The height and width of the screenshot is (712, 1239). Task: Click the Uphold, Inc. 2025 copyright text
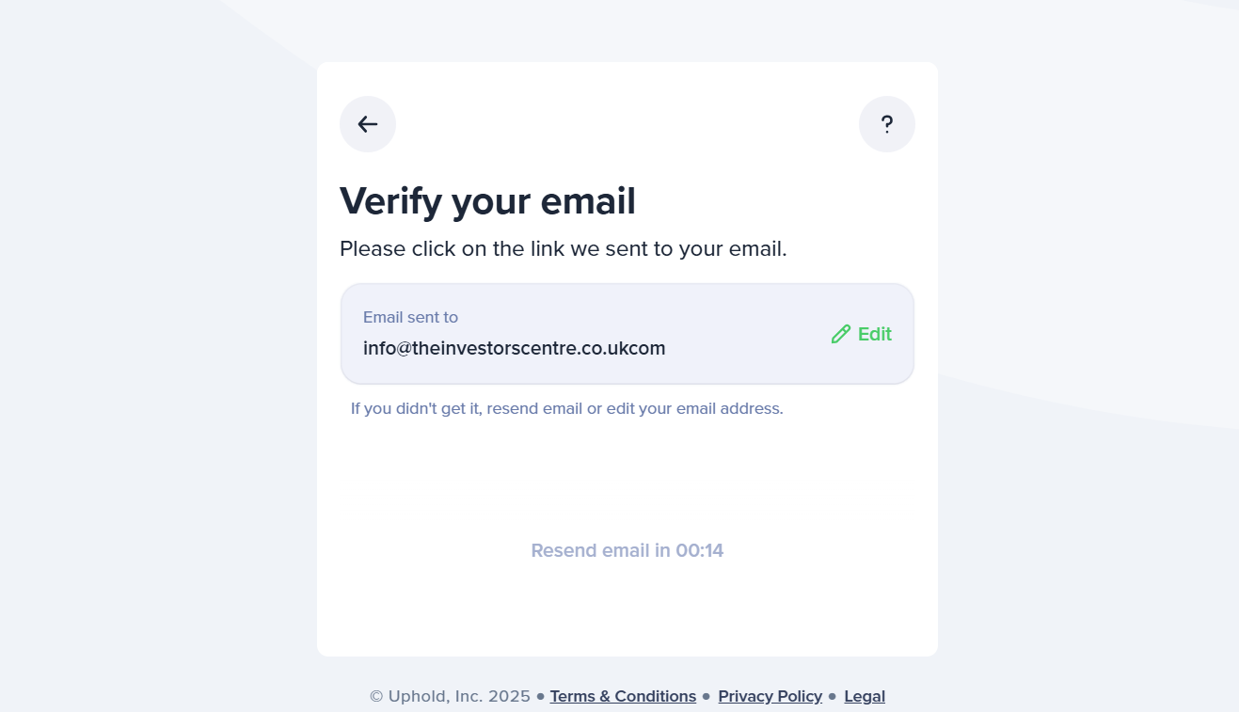[x=450, y=696]
